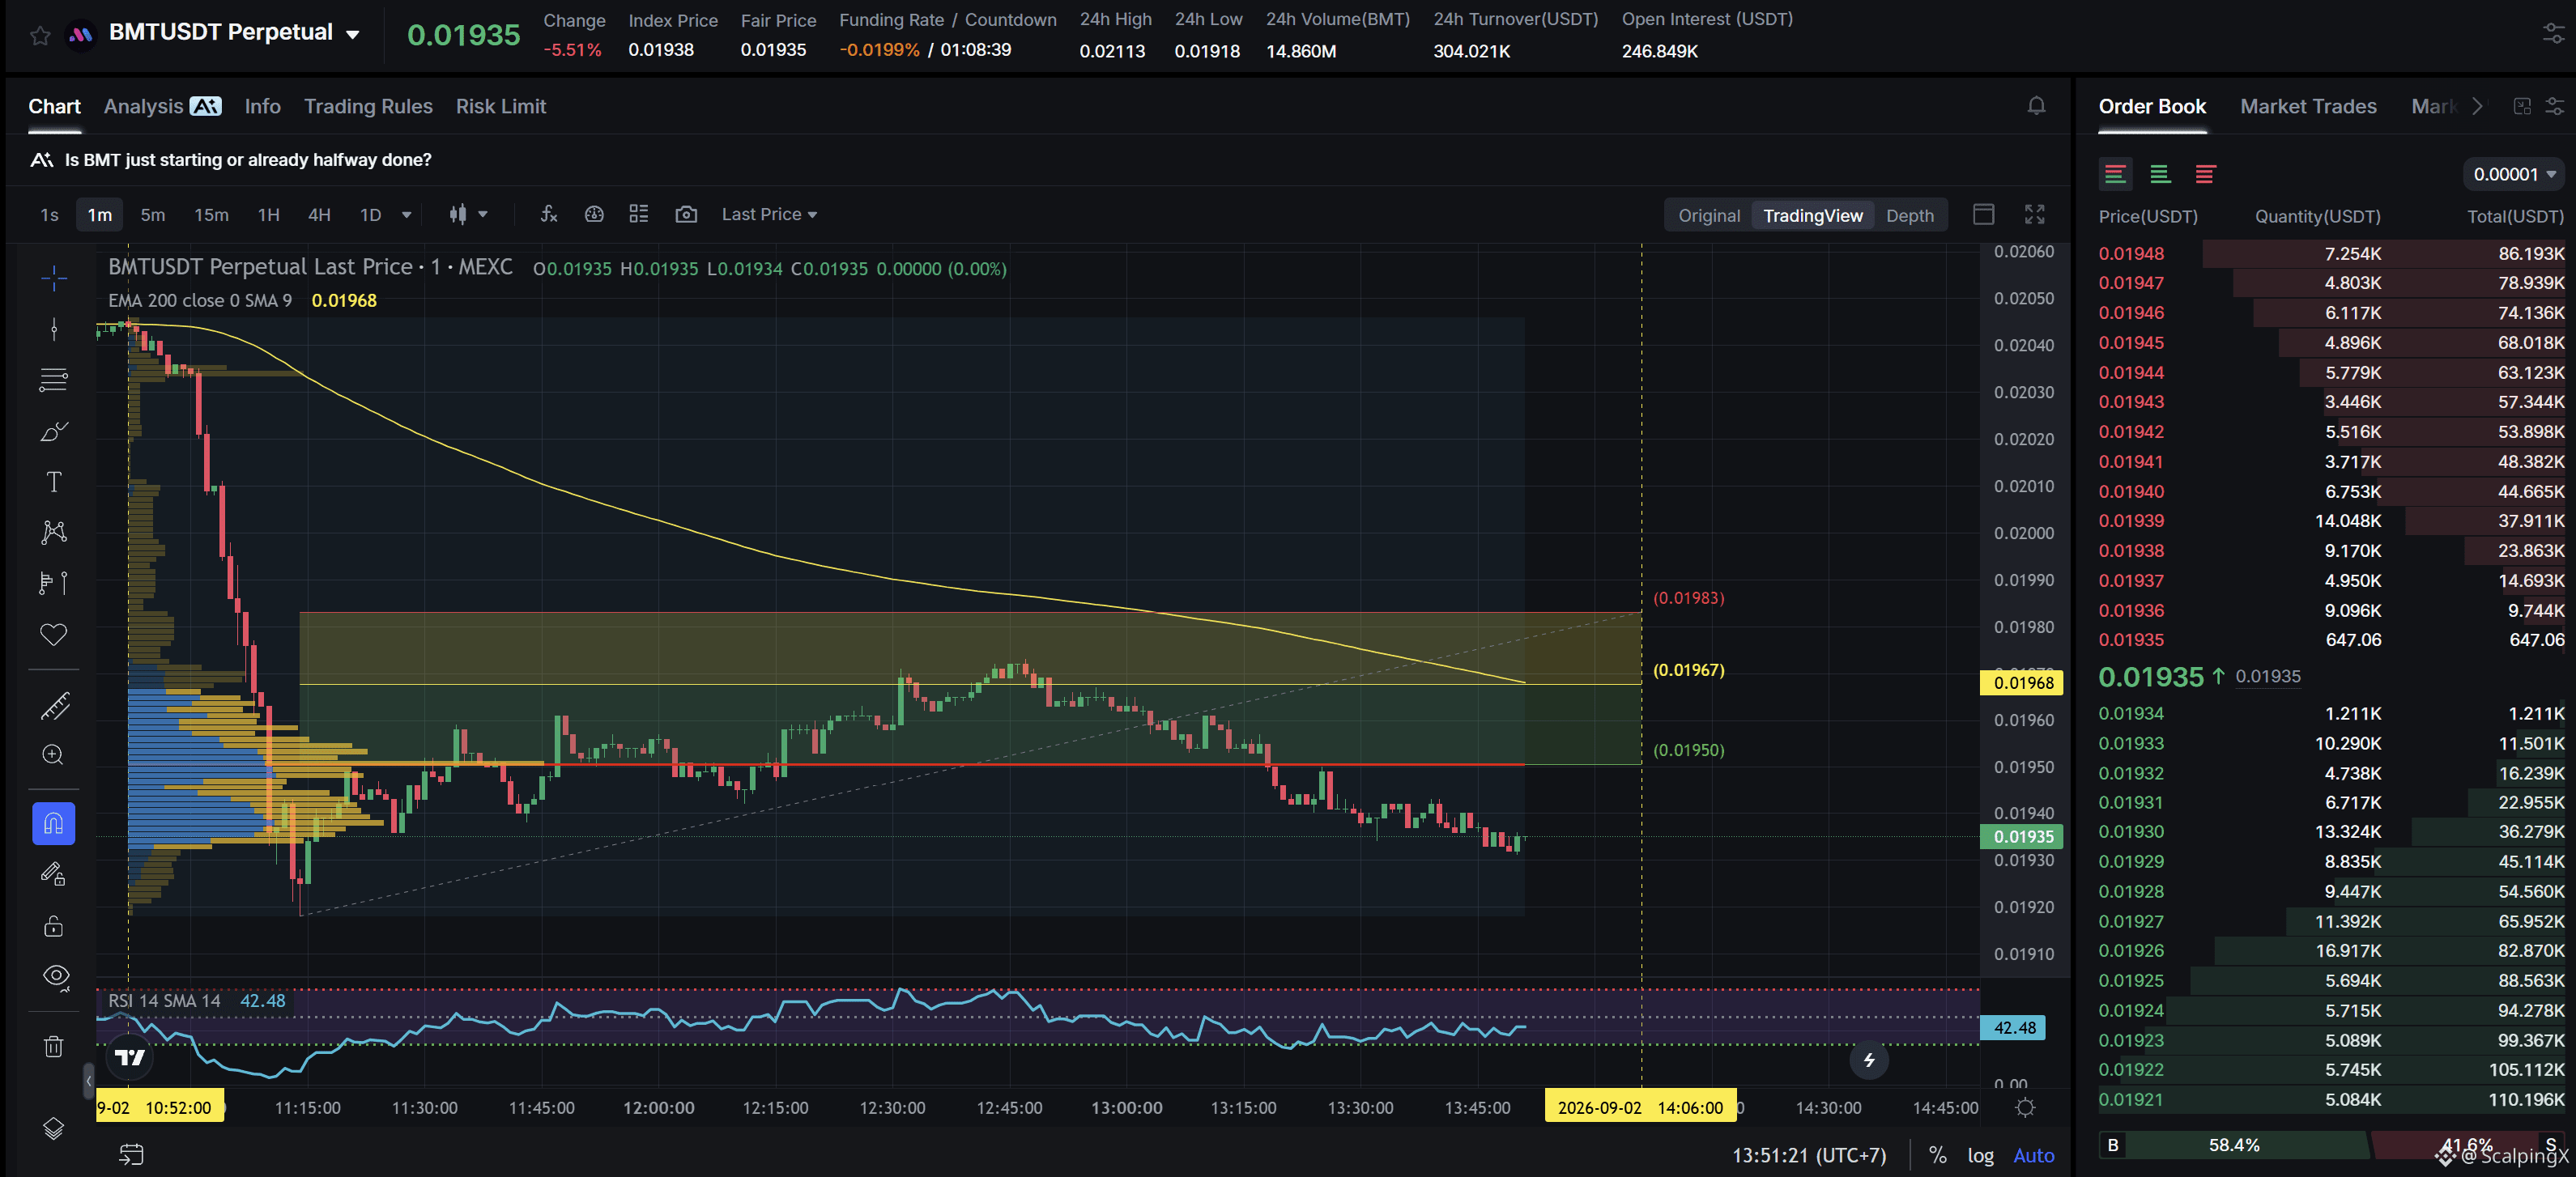
Task: Click the 0.01939 ask price row
Action: (2331, 521)
